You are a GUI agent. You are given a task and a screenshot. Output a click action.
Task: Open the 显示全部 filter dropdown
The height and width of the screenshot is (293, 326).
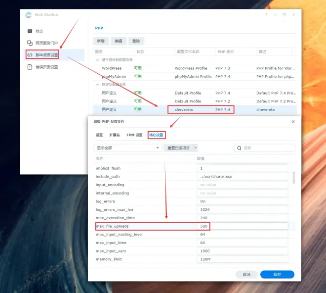coord(127,148)
